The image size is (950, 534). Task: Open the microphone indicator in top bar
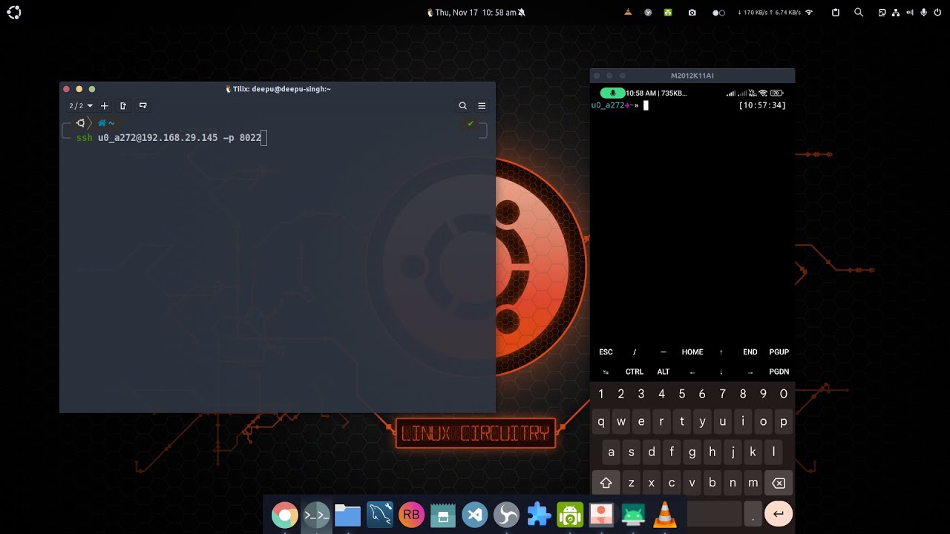[924, 13]
